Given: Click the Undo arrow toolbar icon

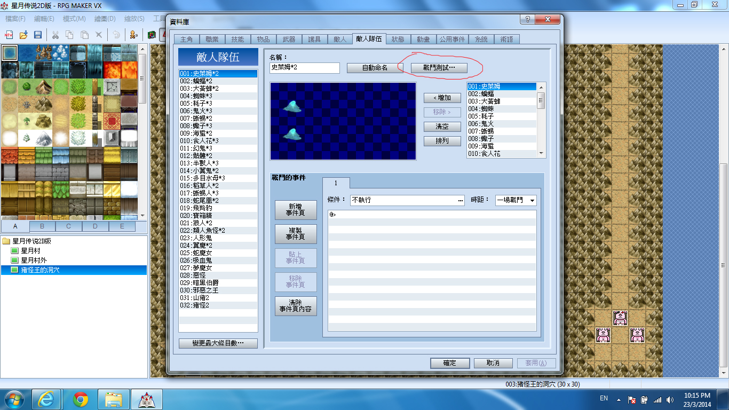Looking at the screenshot, I should click(116, 35).
